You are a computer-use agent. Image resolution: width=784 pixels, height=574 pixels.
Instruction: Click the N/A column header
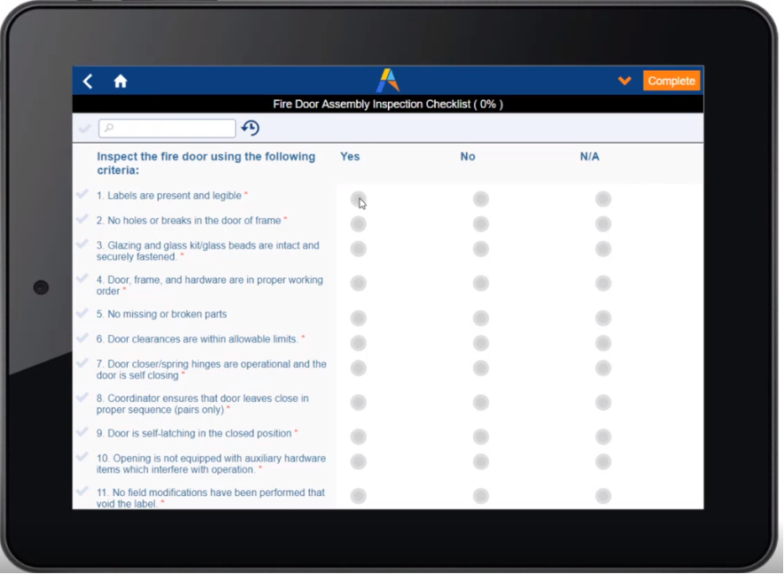click(589, 157)
